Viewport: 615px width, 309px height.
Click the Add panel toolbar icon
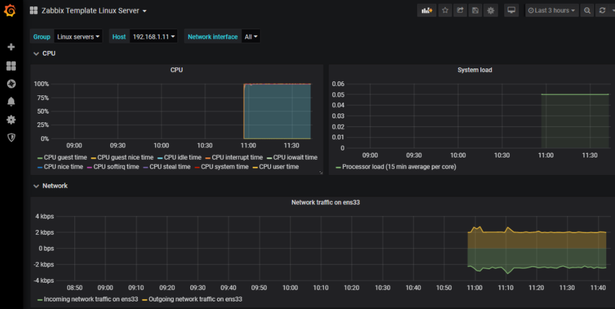427,11
